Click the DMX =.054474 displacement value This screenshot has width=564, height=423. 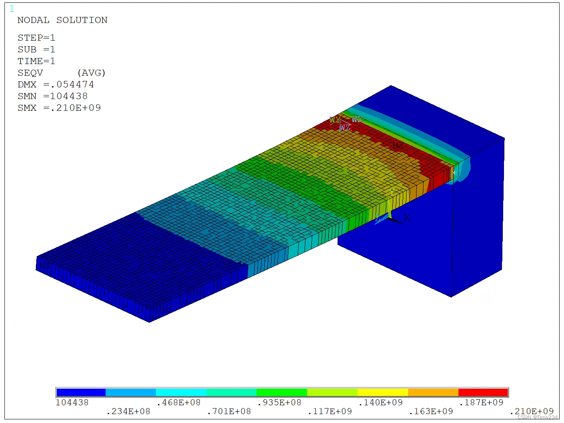click(56, 85)
